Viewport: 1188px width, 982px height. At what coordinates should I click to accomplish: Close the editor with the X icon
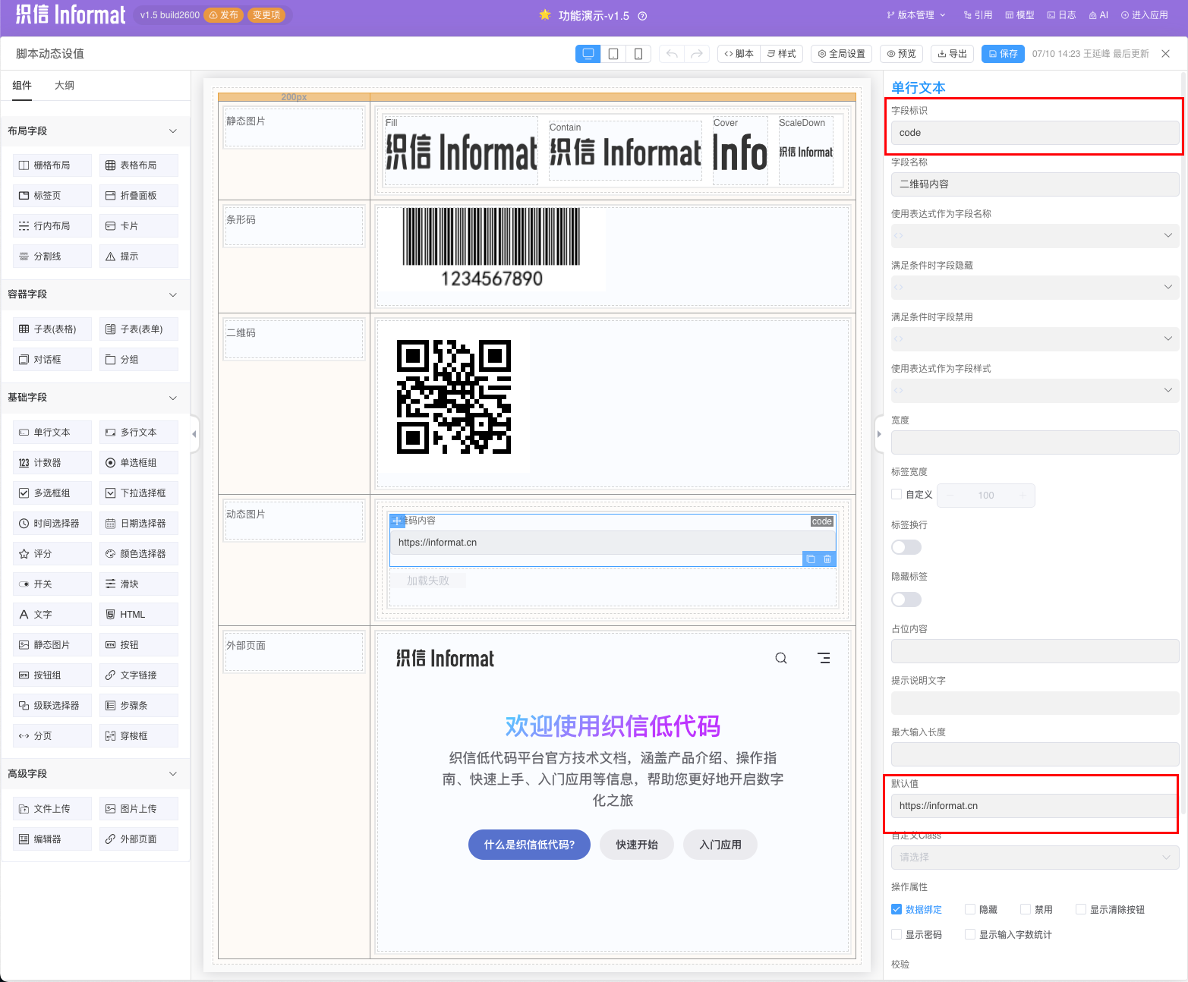pos(1165,54)
